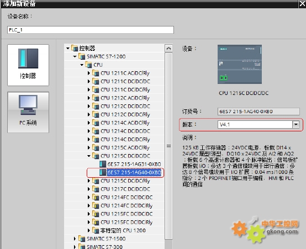Click folder icon of CPU 1217C DC/DC/DC
This screenshot has width=306, height=249.
(x=96, y=189)
